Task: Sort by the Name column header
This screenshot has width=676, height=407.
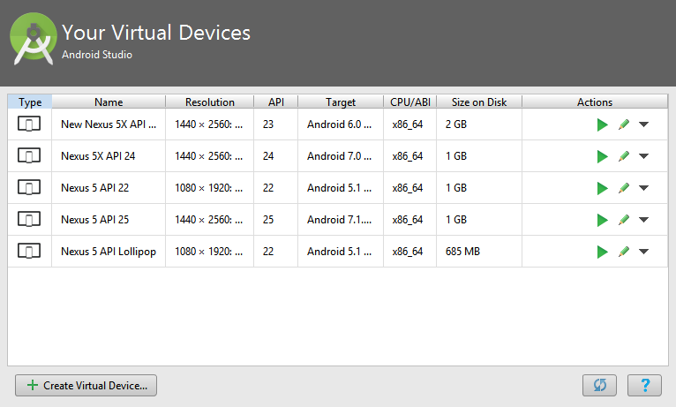Action: pyautogui.click(x=109, y=102)
